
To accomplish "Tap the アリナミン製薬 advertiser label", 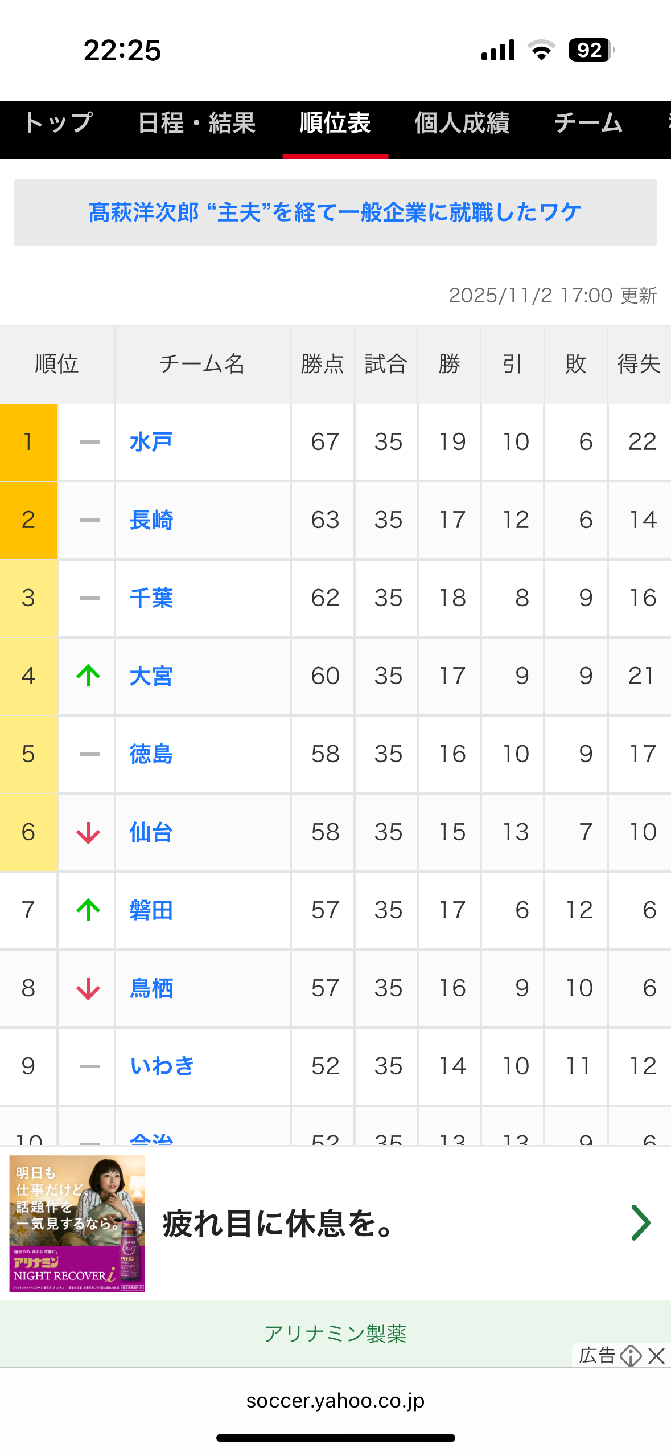I will click(335, 1334).
